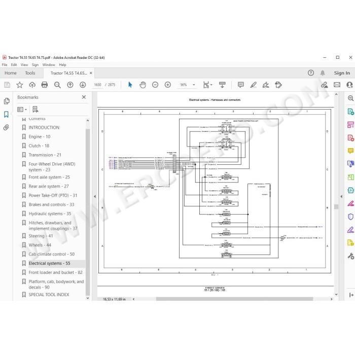The image size is (355, 355).
Task: Go to previous page with up arrow
Action: click(70, 85)
